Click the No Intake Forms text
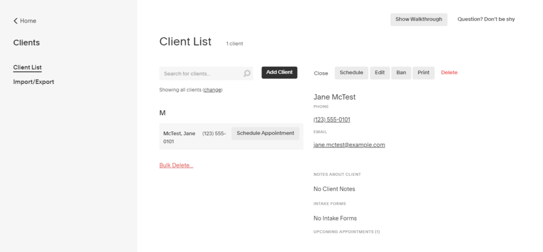Viewport: 543px width, 252px height. 335,218
